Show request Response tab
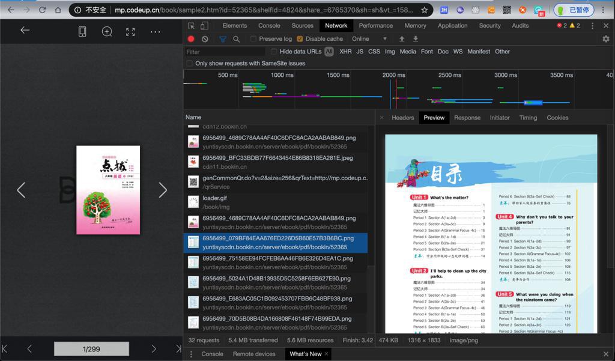Screen dimensions: 615x361 [467, 118]
